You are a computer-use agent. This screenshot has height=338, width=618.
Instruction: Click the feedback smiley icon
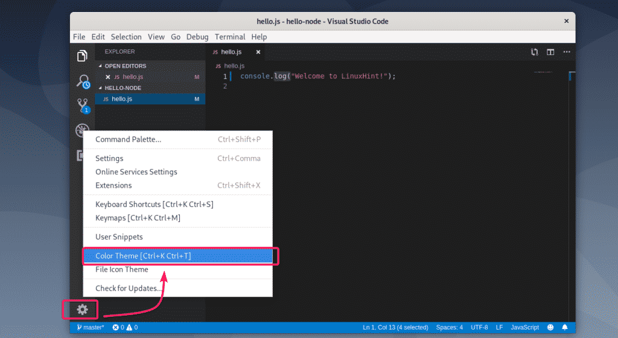click(x=550, y=327)
